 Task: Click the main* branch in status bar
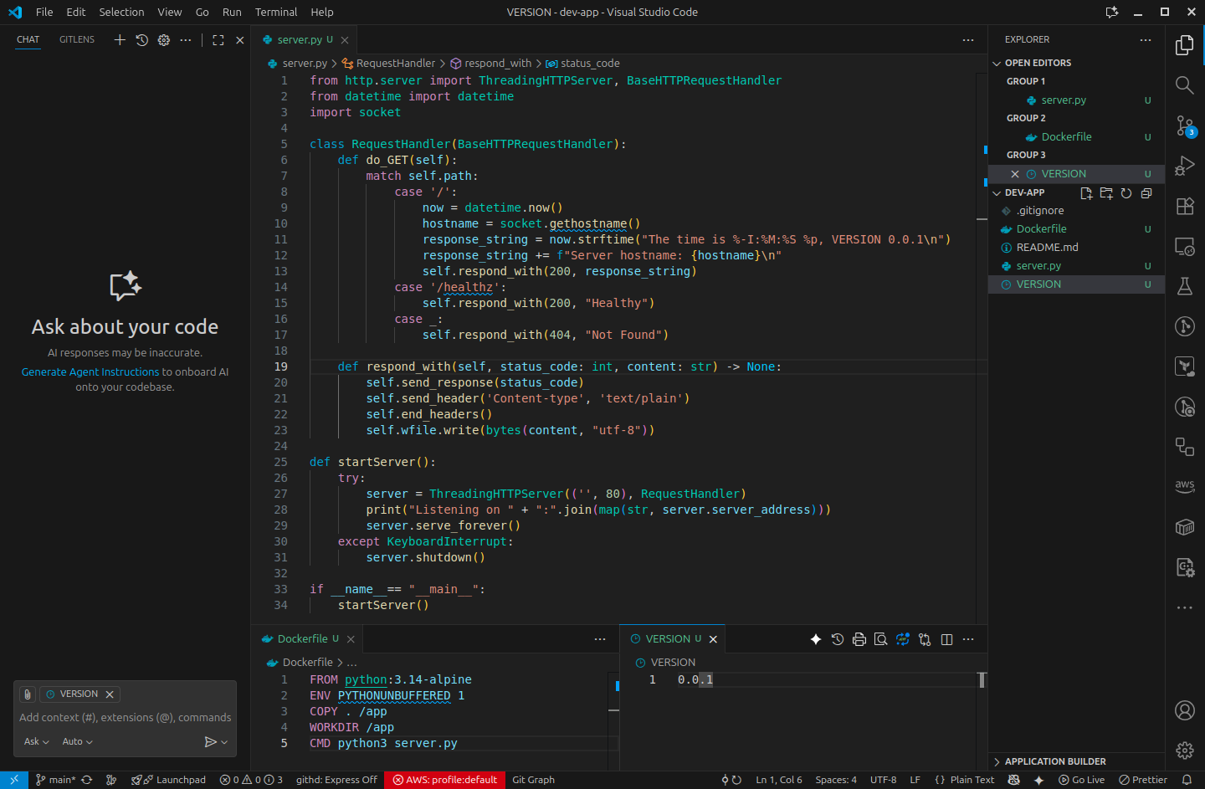54,780
